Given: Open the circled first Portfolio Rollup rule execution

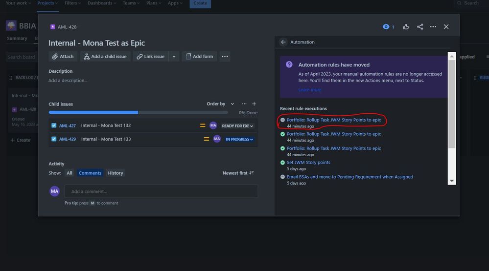Looking at the screenshot, I should tap(334, 120).
